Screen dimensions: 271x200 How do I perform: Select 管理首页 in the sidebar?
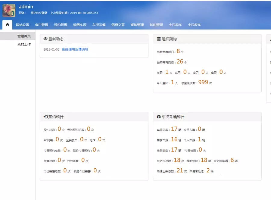coord(24,36)
